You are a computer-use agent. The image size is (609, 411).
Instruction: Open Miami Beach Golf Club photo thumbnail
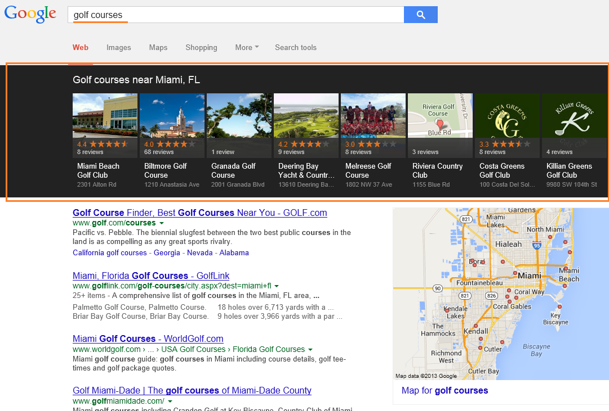click(x=105, y=116)
